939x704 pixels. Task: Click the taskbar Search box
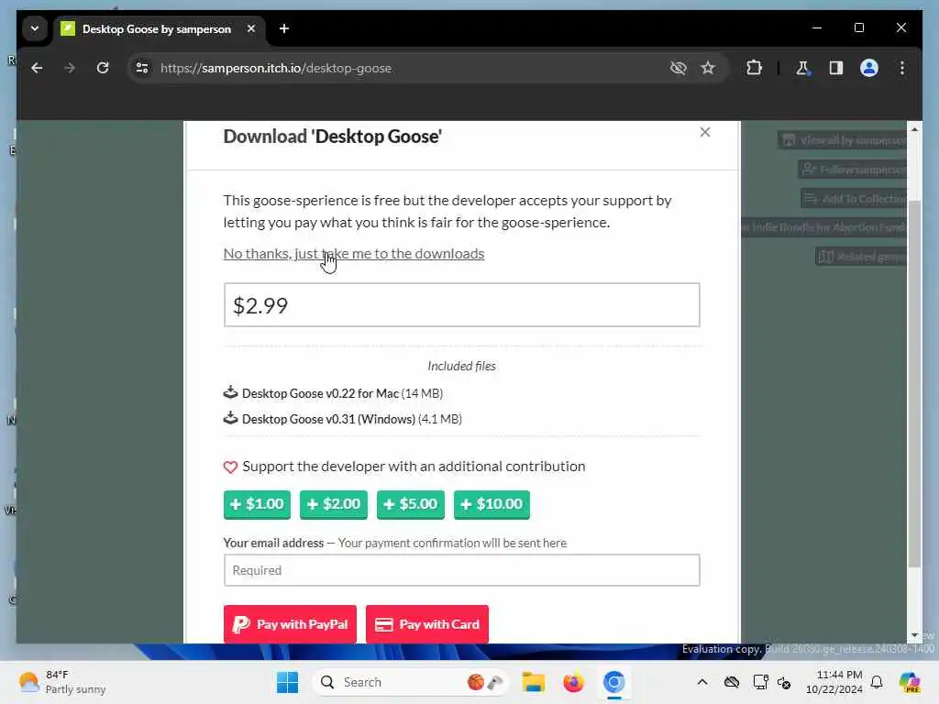(411, 682)
